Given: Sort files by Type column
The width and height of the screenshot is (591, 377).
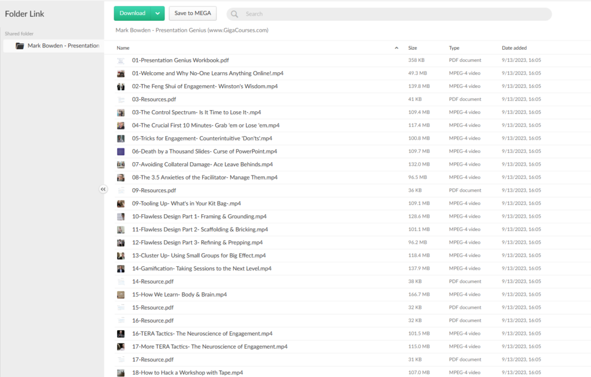Looking at the screenshot, I should pos(454,48).
